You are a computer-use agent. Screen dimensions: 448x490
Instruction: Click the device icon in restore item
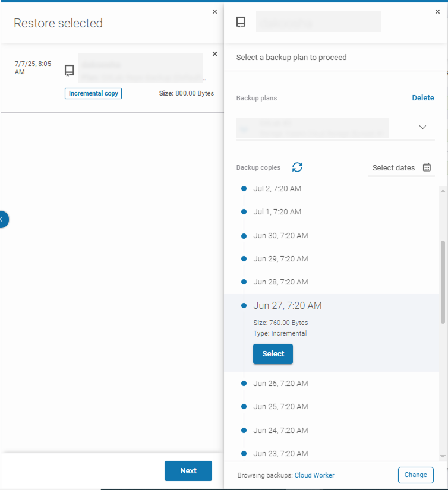tap(69, 70)
